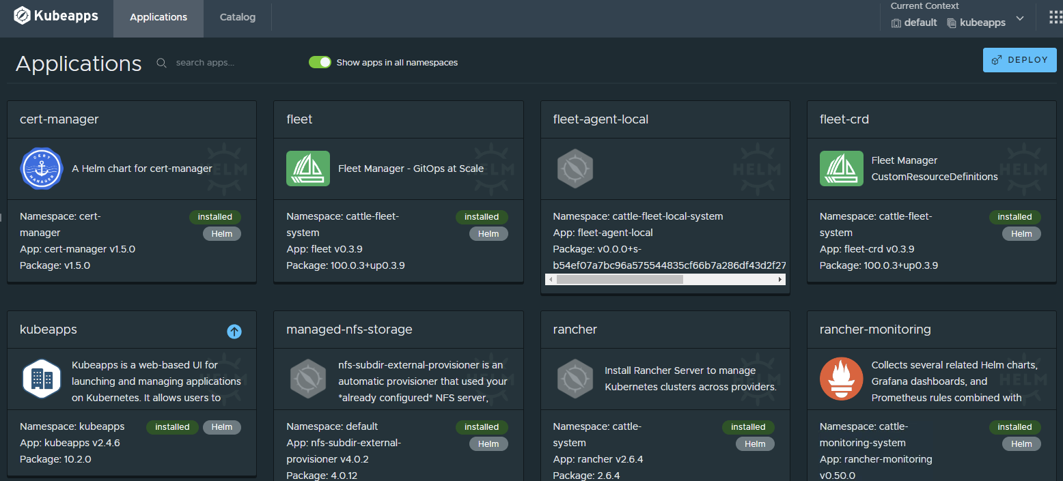
Task: Click the fleet-agent-local placeholder icon
Action: point(575,169)
